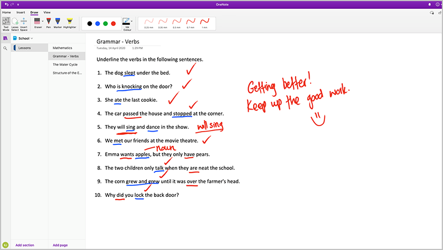The image size is (443, 250).
Task: Open notifications bell in title bar
Action: [x=429, y=4]
